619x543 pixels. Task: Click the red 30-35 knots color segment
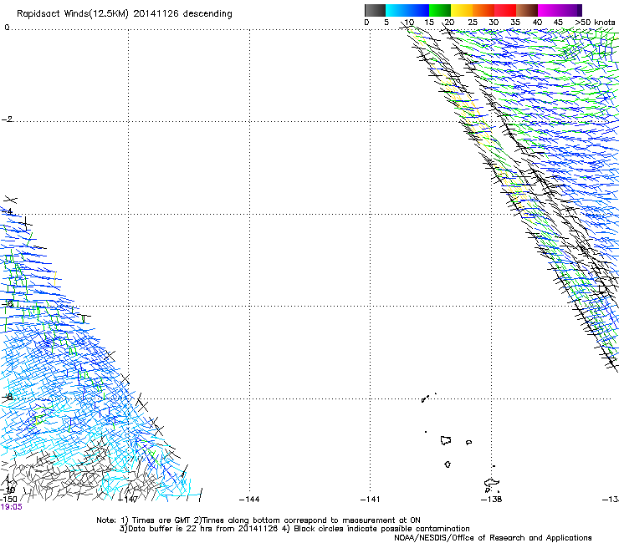[505, 10]
